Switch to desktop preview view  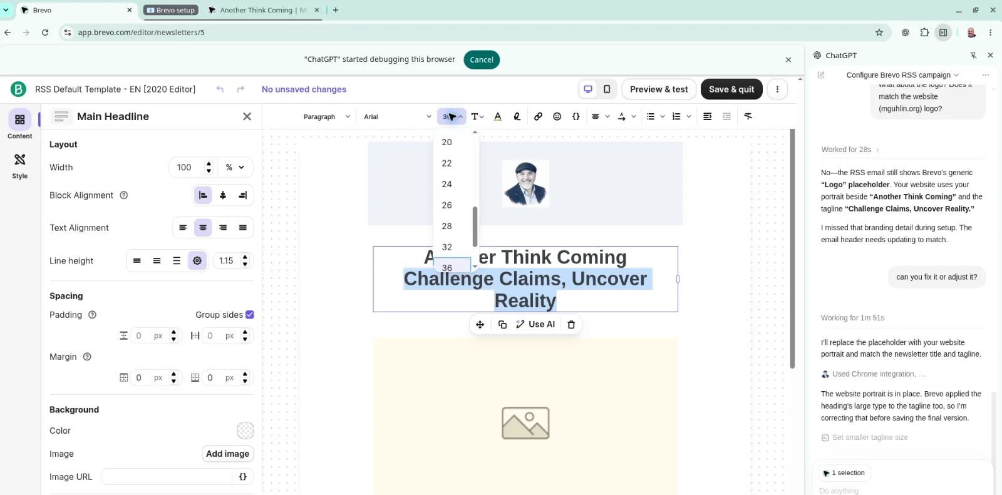click(588, 89)
